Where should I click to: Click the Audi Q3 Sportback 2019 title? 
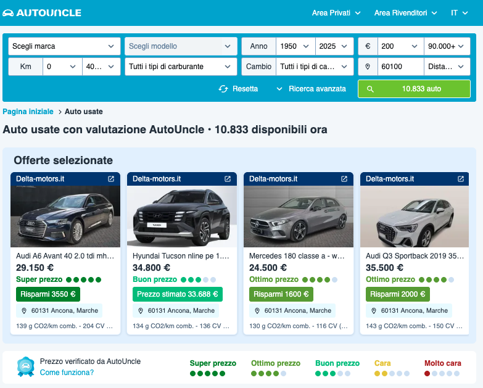(x=415, y=256)
